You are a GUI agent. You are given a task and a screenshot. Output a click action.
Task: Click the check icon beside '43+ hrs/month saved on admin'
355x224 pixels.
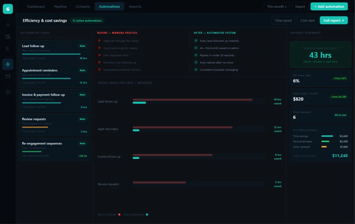click(x=196, y=48)
